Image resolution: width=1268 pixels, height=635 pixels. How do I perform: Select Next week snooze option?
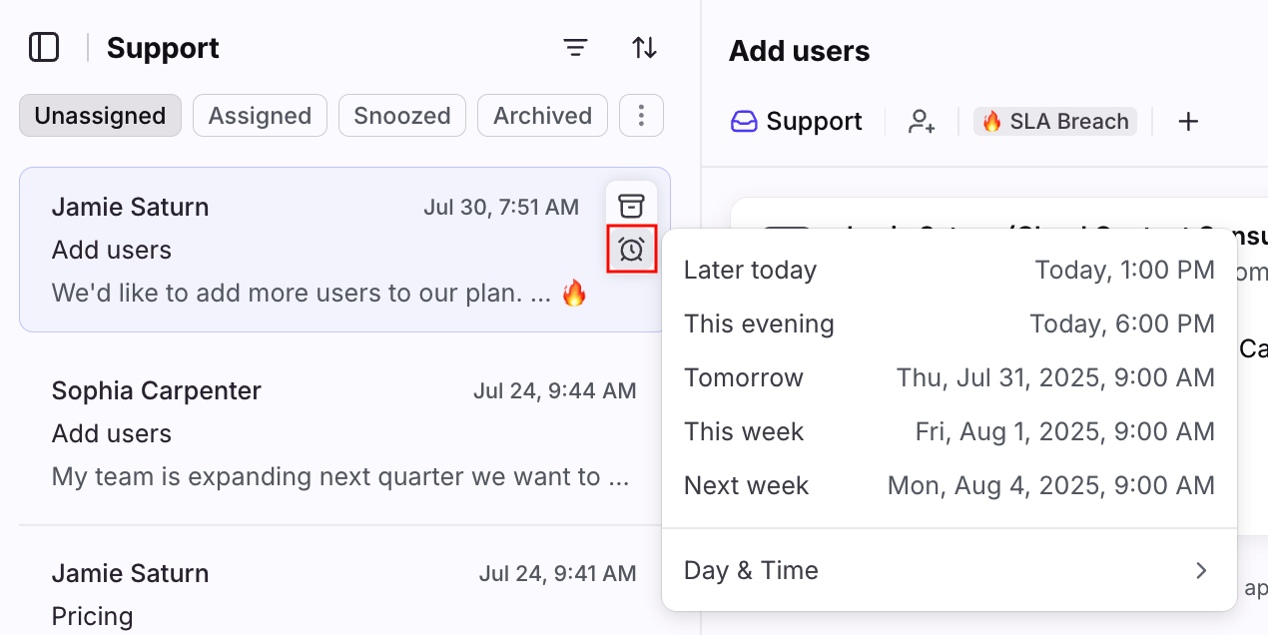pos(950,485)
